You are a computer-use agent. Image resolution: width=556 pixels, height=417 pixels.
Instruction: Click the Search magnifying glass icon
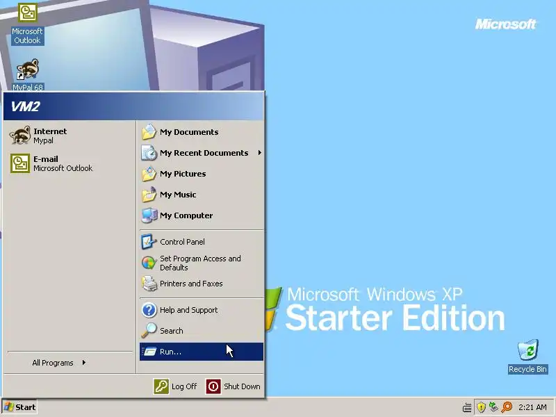point(149,331)
